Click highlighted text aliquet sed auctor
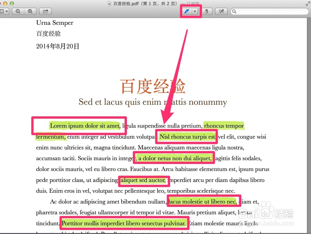311x234 pixels. [143, 180]
